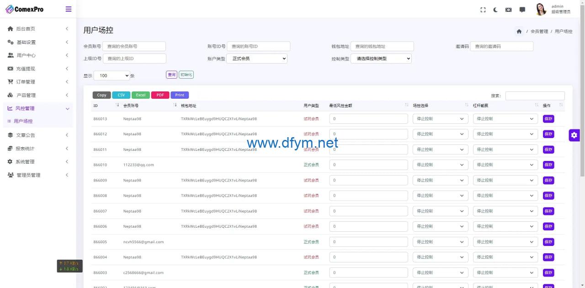Focus the 邀请码 search field
This screenshot has height=288, width=585.
[502, 46]
